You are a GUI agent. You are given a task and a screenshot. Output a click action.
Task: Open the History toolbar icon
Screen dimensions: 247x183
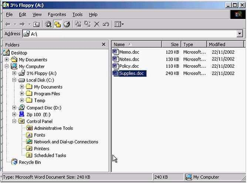67,24
